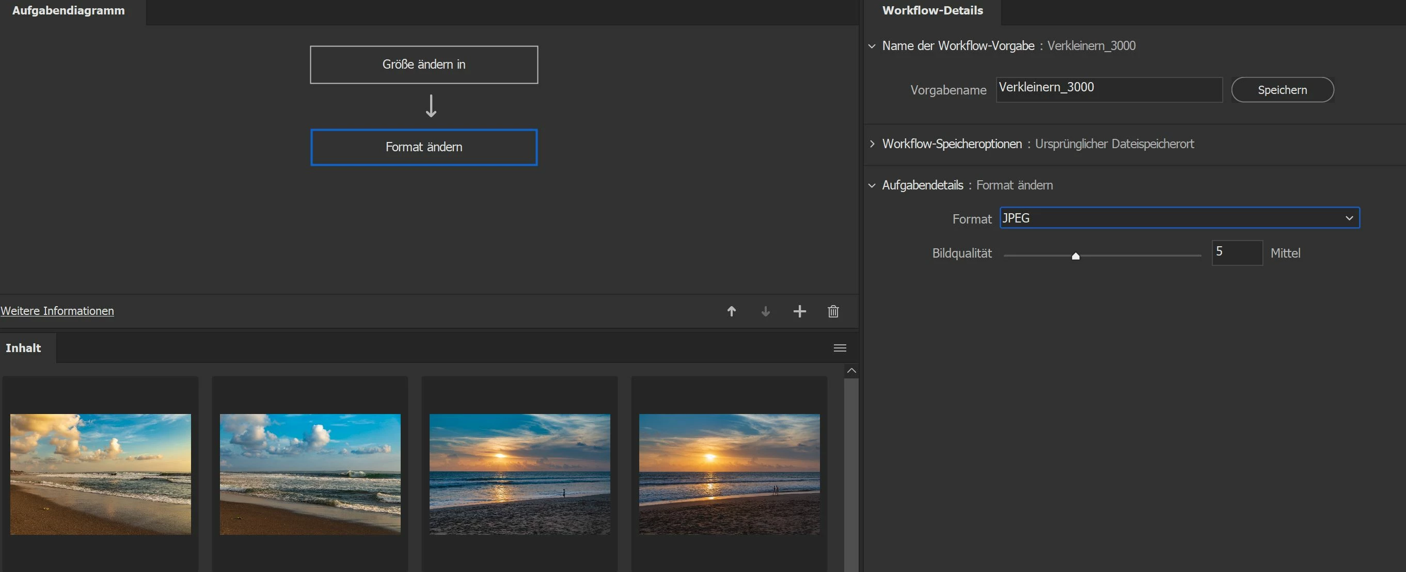This screenshot has width=1406, height=572.
Task: Add a new task with the plus icon
Action: tap(799, 311)
